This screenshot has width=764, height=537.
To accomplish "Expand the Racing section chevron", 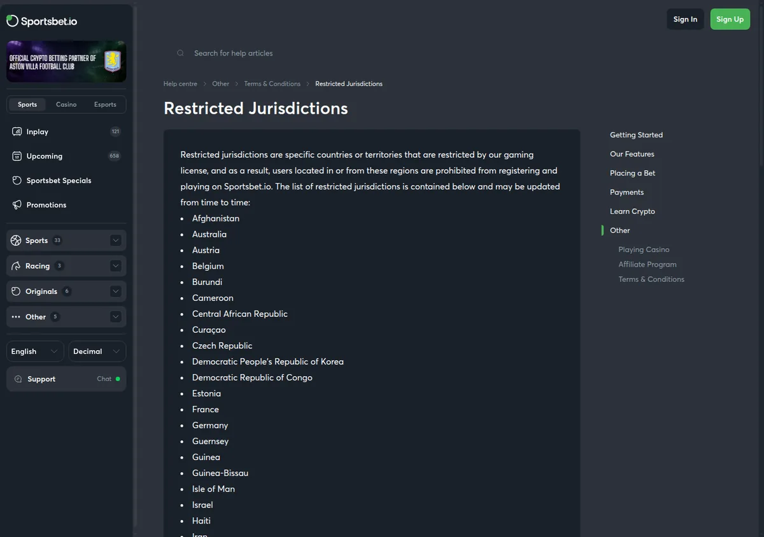I will (115, 266).
